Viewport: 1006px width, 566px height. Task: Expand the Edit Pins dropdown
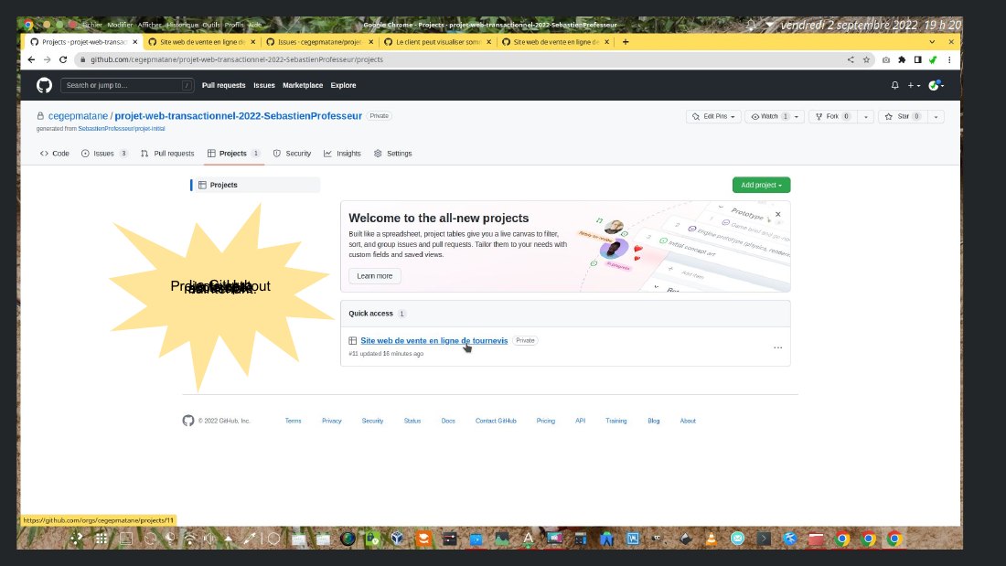click(713, 116)
